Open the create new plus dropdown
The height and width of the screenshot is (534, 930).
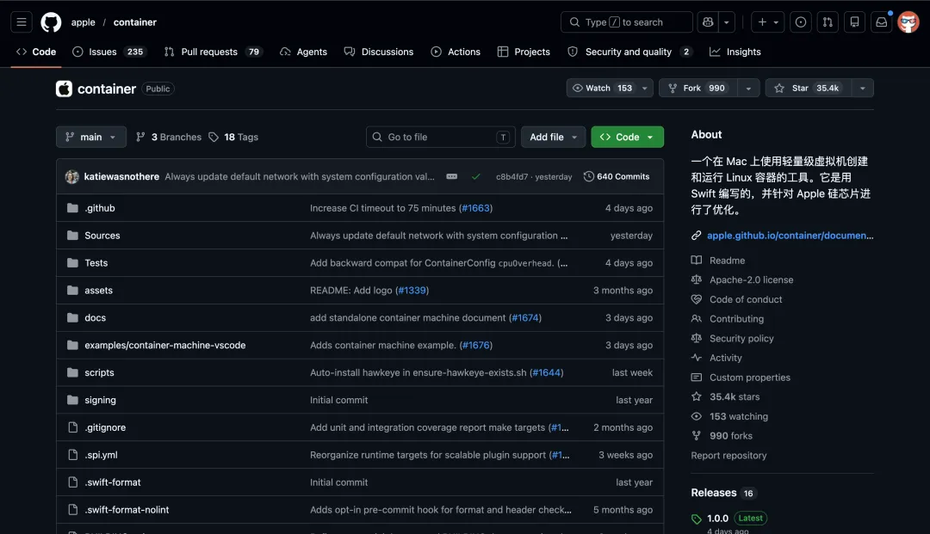(x=767, y=22)
